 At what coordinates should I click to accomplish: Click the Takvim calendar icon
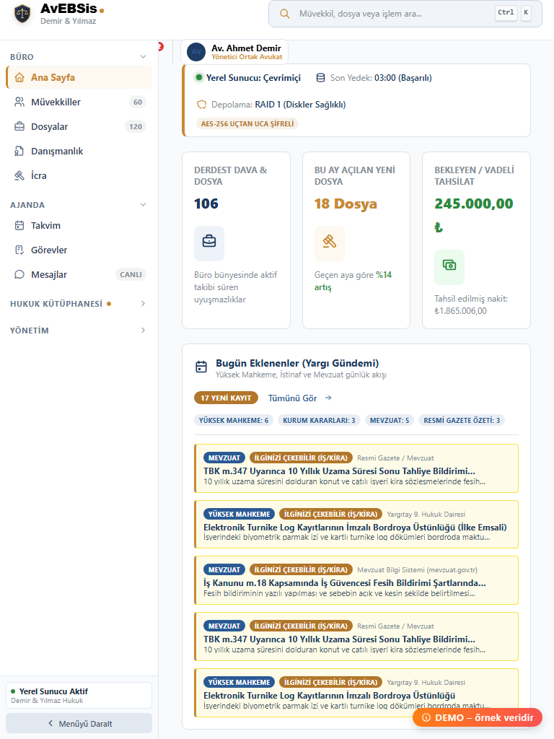(19, 225)
